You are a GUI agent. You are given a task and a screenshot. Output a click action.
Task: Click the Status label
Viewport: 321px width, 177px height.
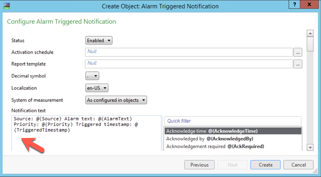click(x=18, y=40)
